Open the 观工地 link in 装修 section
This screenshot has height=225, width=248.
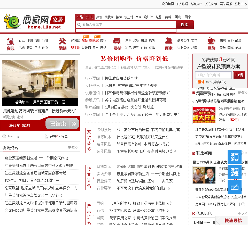point(75,48)
